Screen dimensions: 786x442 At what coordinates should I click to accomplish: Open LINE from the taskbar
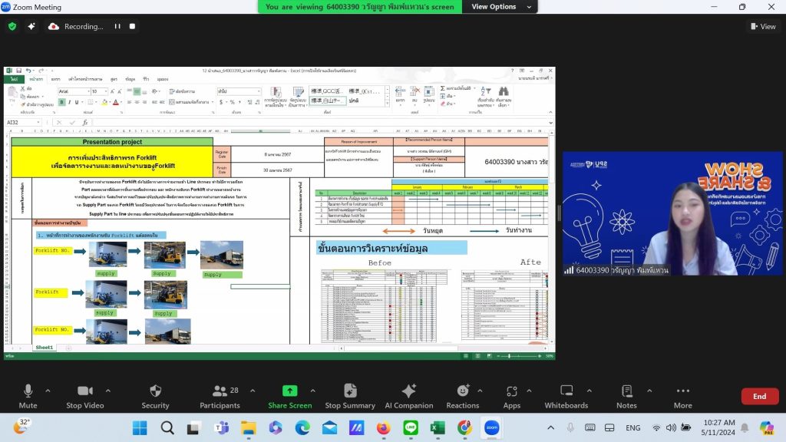click(x=411, y=427)
